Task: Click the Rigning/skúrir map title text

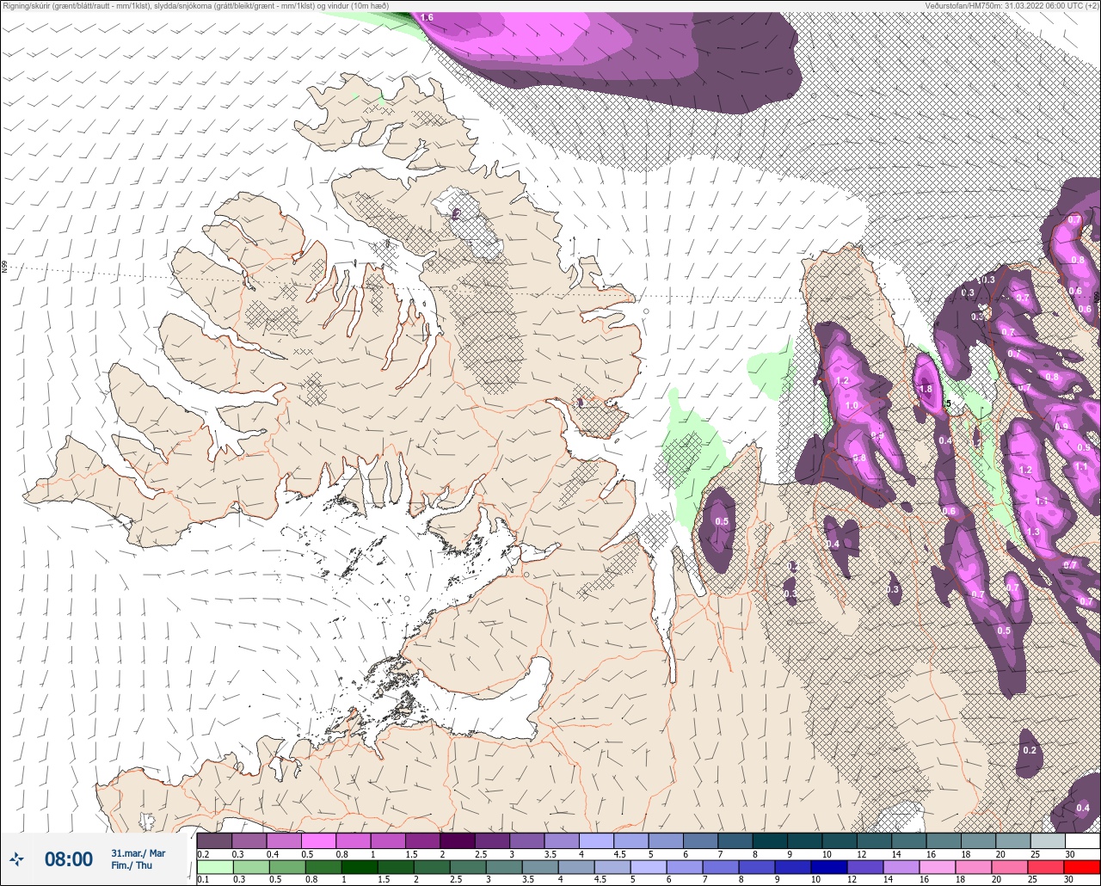Action: click(194, 6)
